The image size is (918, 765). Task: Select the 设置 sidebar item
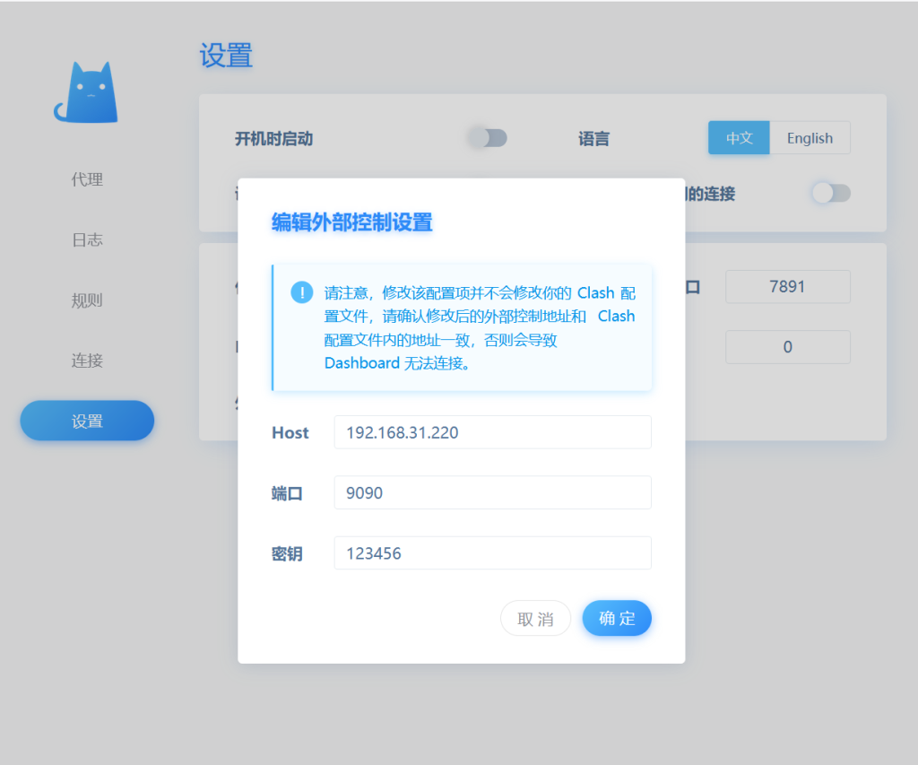[87, 421]
